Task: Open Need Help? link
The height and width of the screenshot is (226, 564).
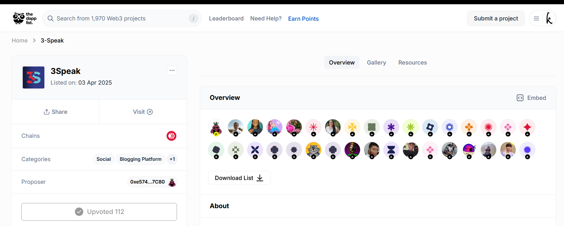Action: coord(266,18)
